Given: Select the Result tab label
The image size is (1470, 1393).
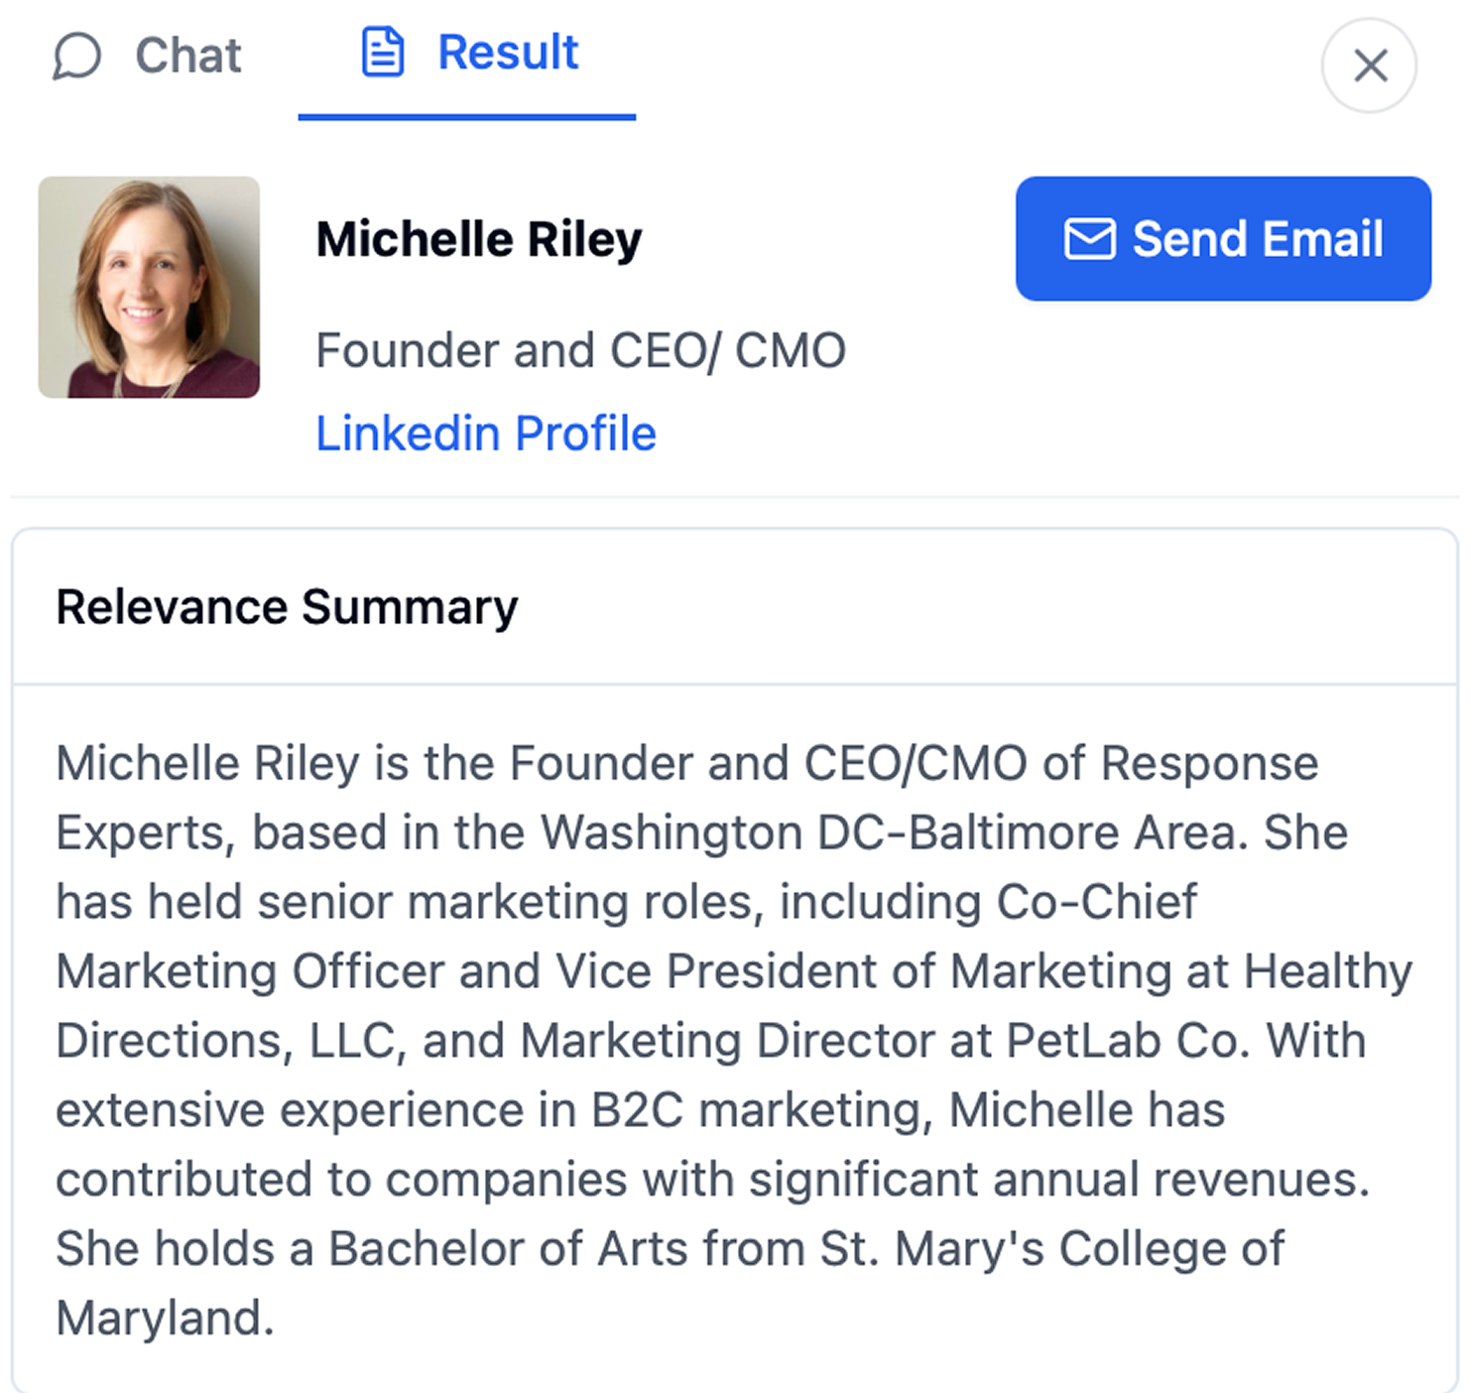Looking at the screenshot, I should coord(508,53).
